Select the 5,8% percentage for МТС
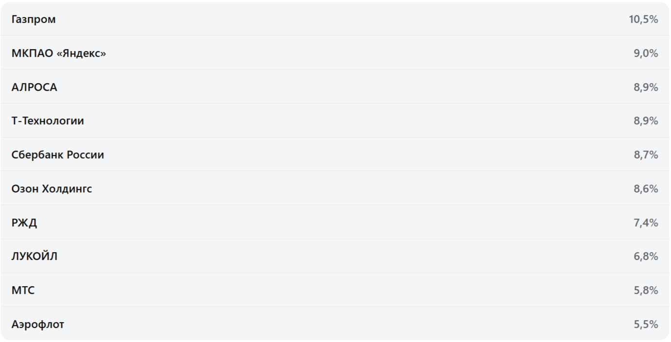The height and width of the screenshot is (342, 671). click(645, 291)
